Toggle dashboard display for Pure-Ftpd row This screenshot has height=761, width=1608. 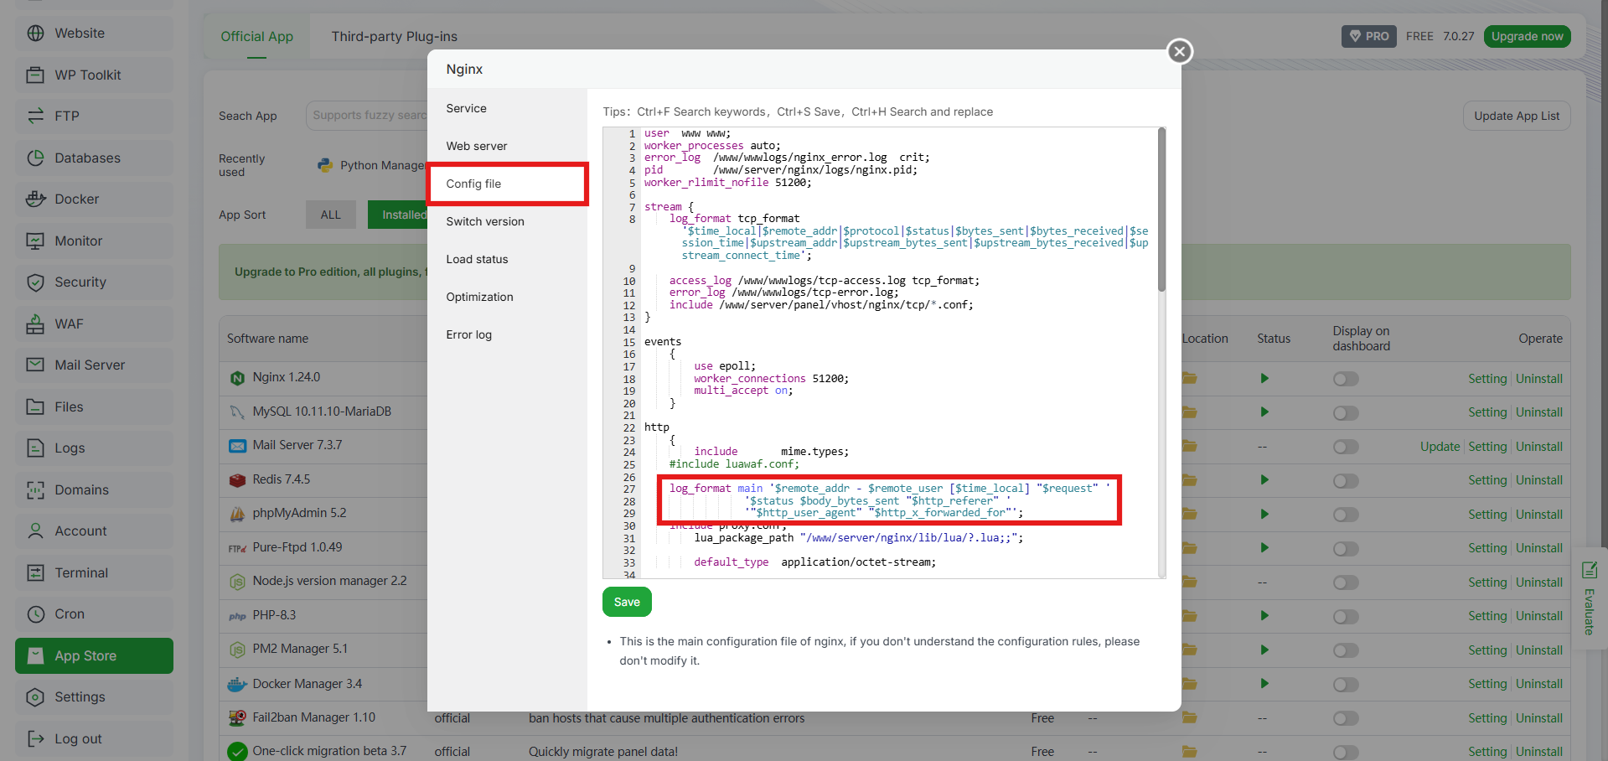tap(1346, 549)
